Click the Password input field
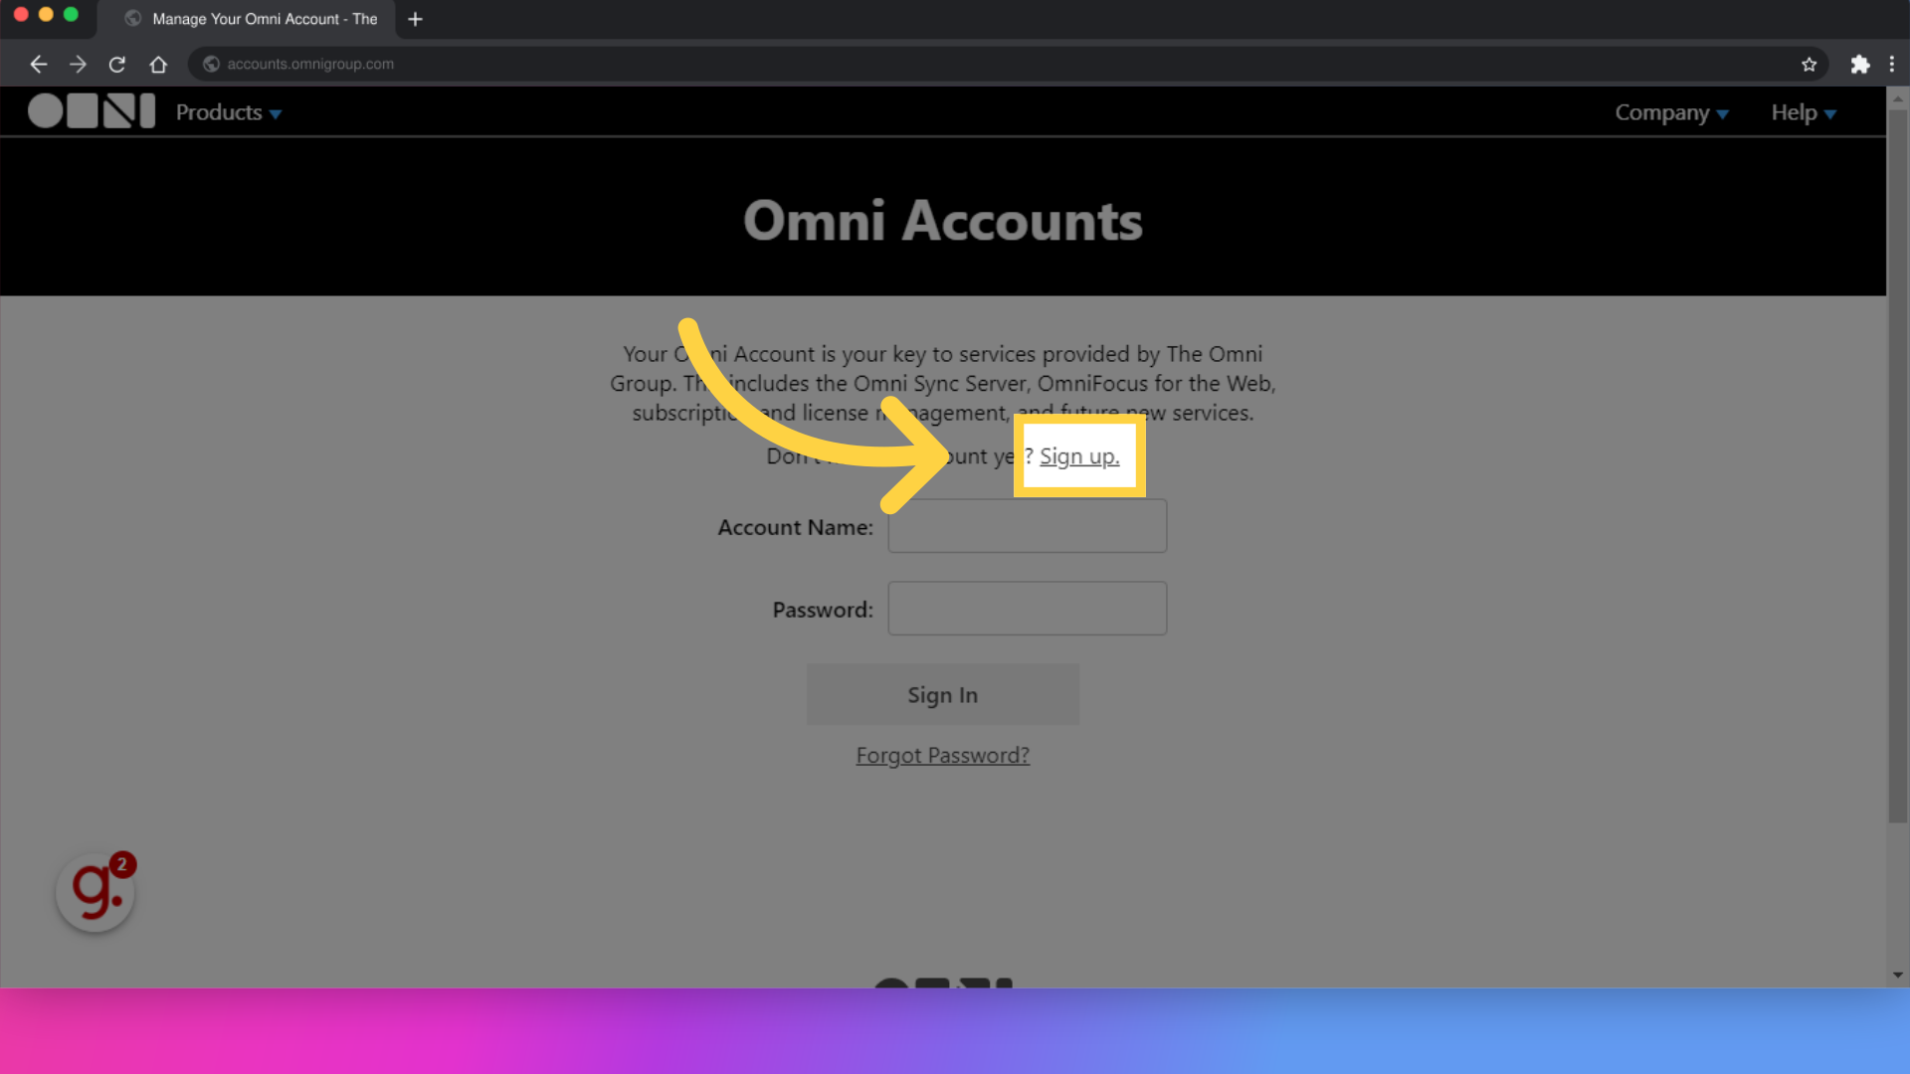The image size is (1910, 1074). pyautogui.click(x=1028, y=609)
